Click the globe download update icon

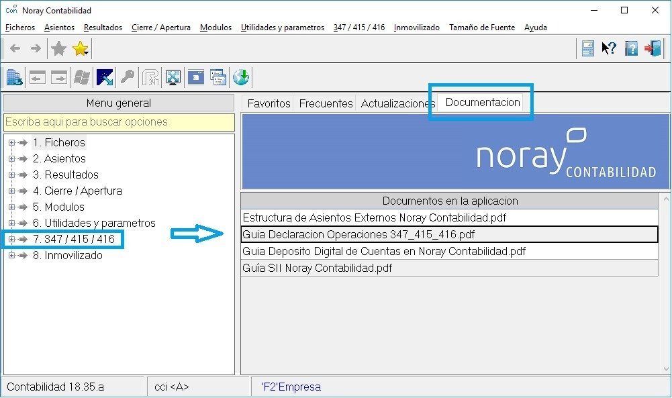[x=241, y=77]
